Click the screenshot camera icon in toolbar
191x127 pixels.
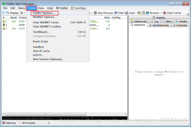coord(139,13)
